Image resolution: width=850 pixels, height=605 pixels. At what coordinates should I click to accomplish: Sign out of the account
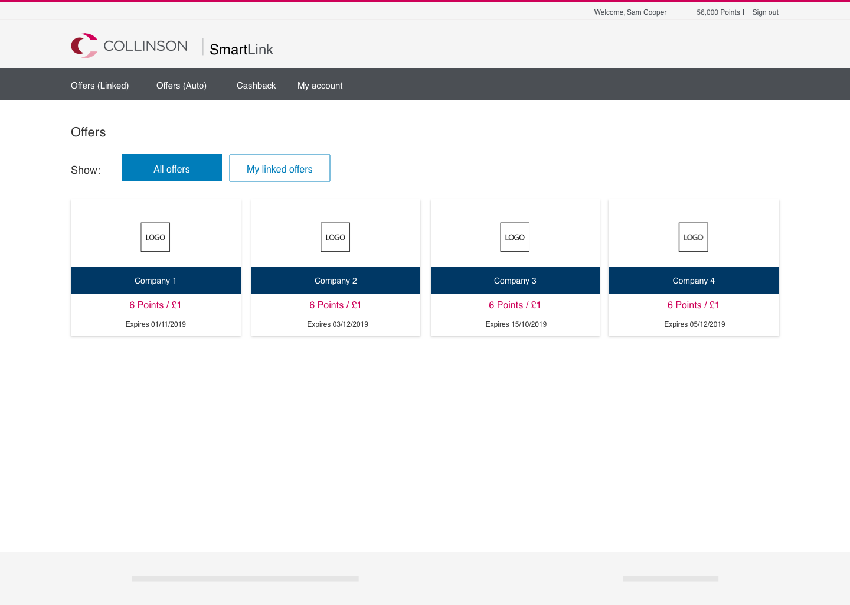click(x=765, y=12)
